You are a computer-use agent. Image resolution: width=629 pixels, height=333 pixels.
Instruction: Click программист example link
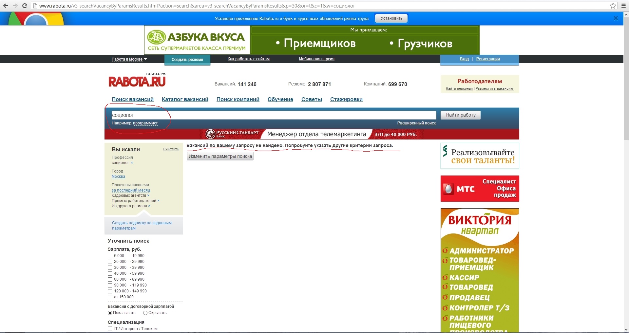coord(145,123)
